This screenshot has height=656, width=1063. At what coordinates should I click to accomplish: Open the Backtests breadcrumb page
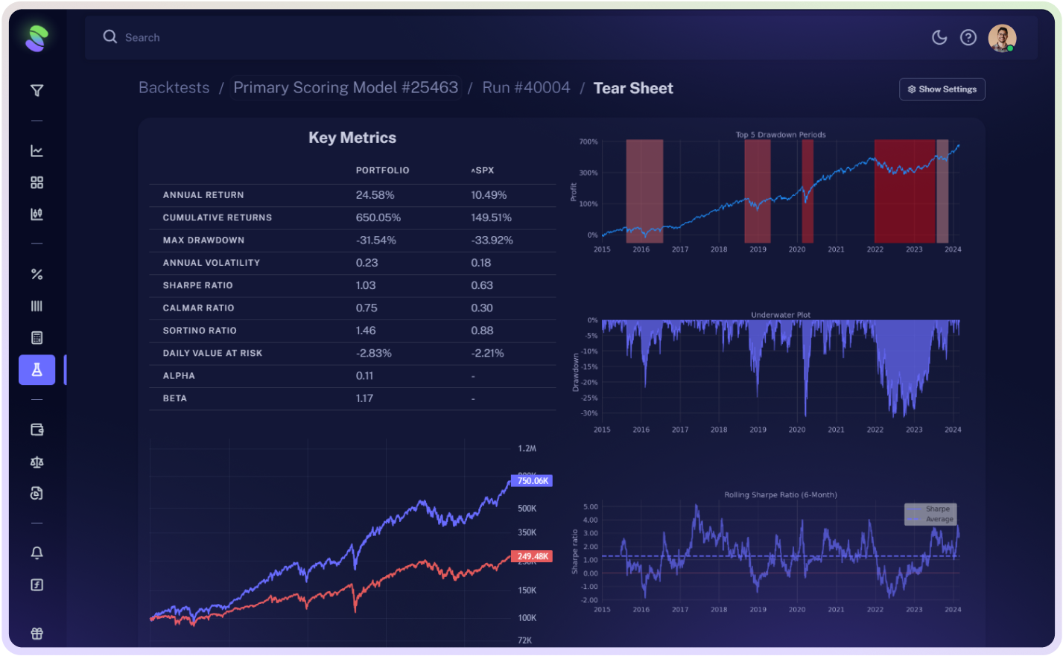[x=174, y=87]
